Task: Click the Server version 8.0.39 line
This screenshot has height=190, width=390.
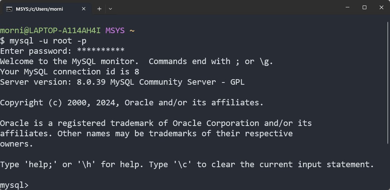Action: point(122,82)
